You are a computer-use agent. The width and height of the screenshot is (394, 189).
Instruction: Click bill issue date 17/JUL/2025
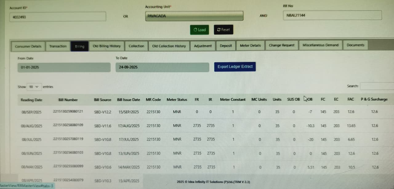tap(129, 139)
